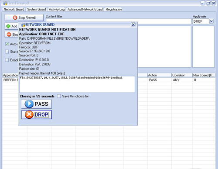Image resolution: width=218 pixels, height=169 pixels.
Task: Expand the Apply rule dropdown arrow
Action: pos(211,21)
